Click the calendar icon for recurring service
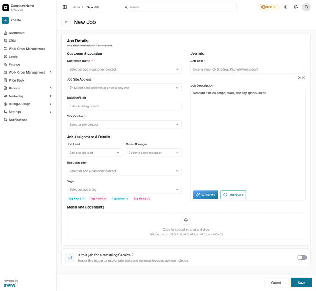This screenshot has width=316, height=291. (x=69, y=257)
